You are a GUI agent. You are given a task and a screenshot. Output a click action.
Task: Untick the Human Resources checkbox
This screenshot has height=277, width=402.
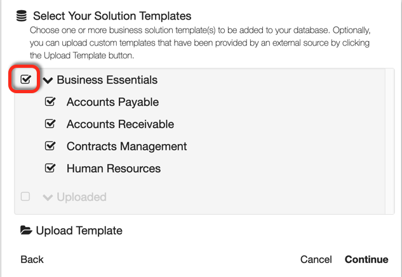(50, 169)
